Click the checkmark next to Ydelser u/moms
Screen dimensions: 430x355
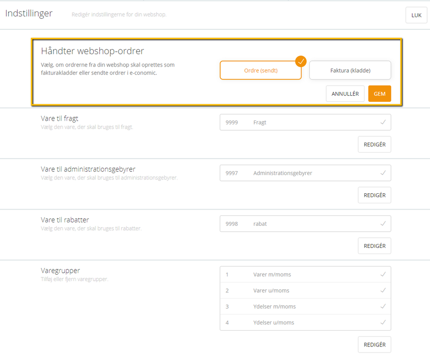click(383, 322)
